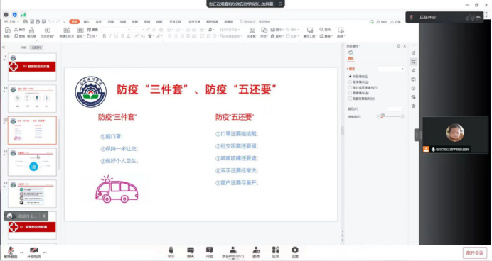This screenshot has width=492, height=261.
Task: Click the Find magnifier icon in ribbon
Action: [x=321, y=29]
